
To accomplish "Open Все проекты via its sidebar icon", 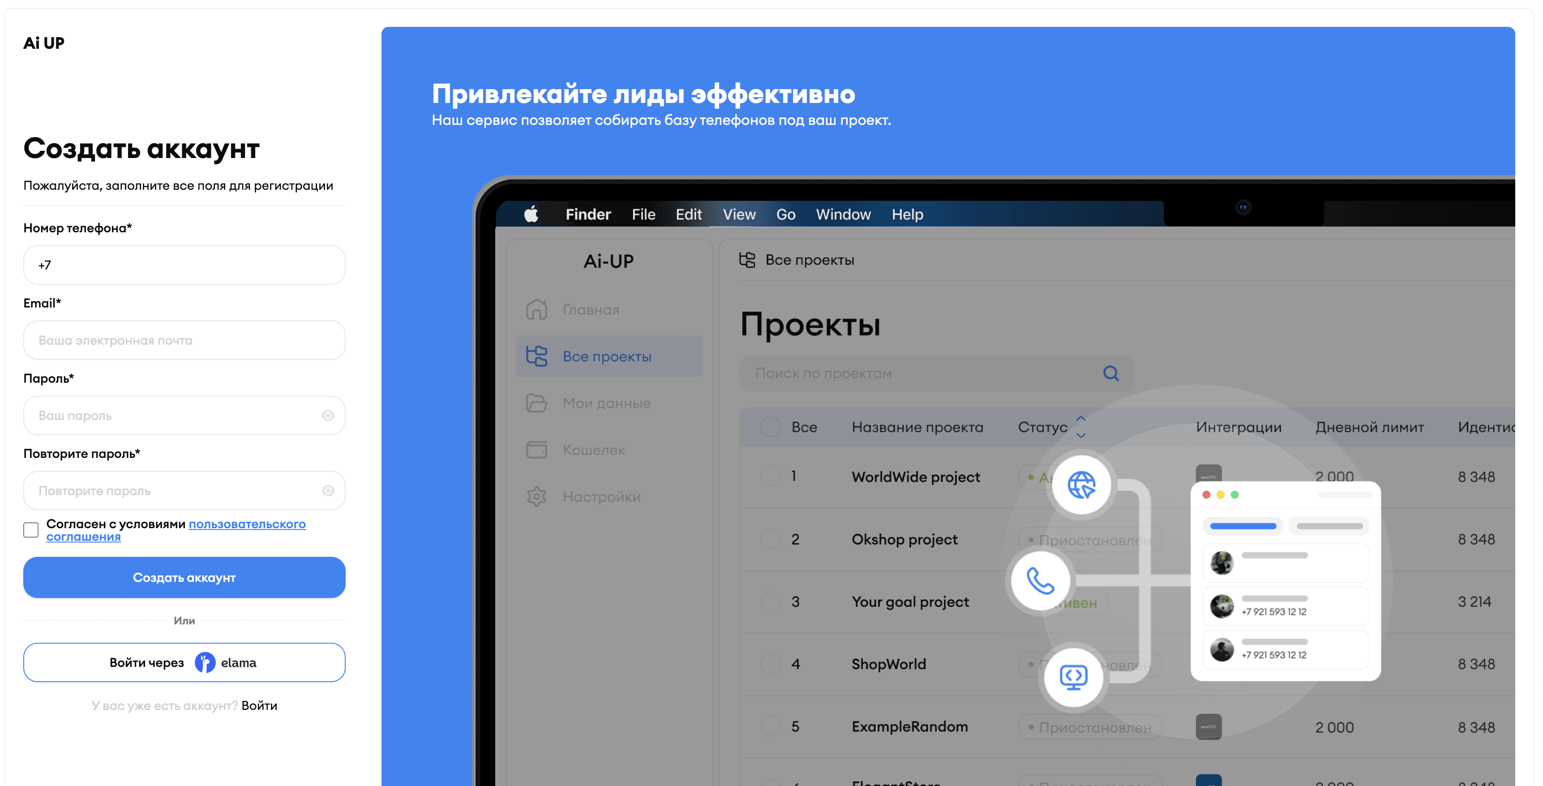I will pos(537,355).
